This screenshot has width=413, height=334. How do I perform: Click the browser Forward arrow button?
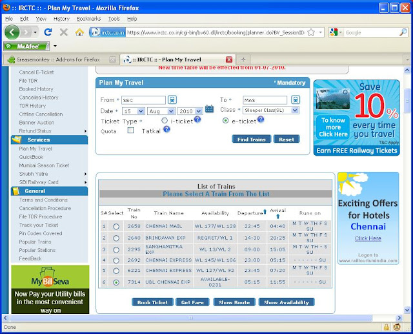[26, 32]
